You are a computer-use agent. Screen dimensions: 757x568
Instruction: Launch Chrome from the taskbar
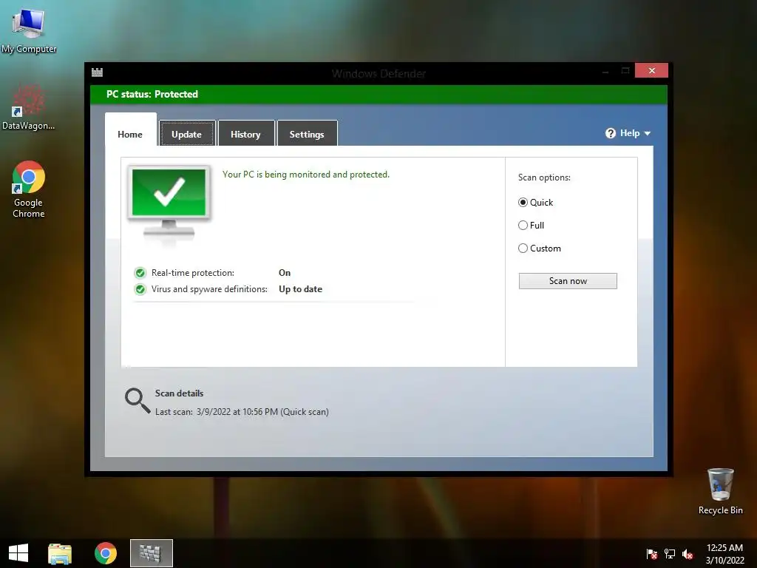[x=106, y=553]
